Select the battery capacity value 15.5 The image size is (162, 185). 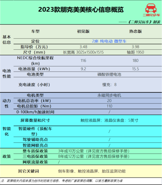tap(135, 69)
